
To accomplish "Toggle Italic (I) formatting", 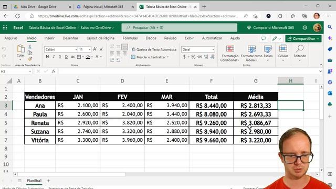I will click(x=54, y=57).
